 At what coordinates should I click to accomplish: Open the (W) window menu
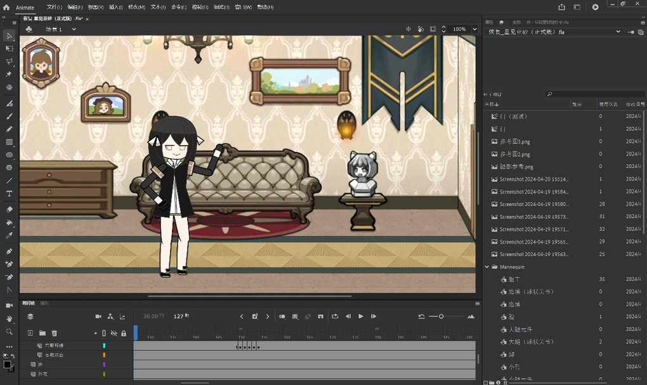[244, 7]
